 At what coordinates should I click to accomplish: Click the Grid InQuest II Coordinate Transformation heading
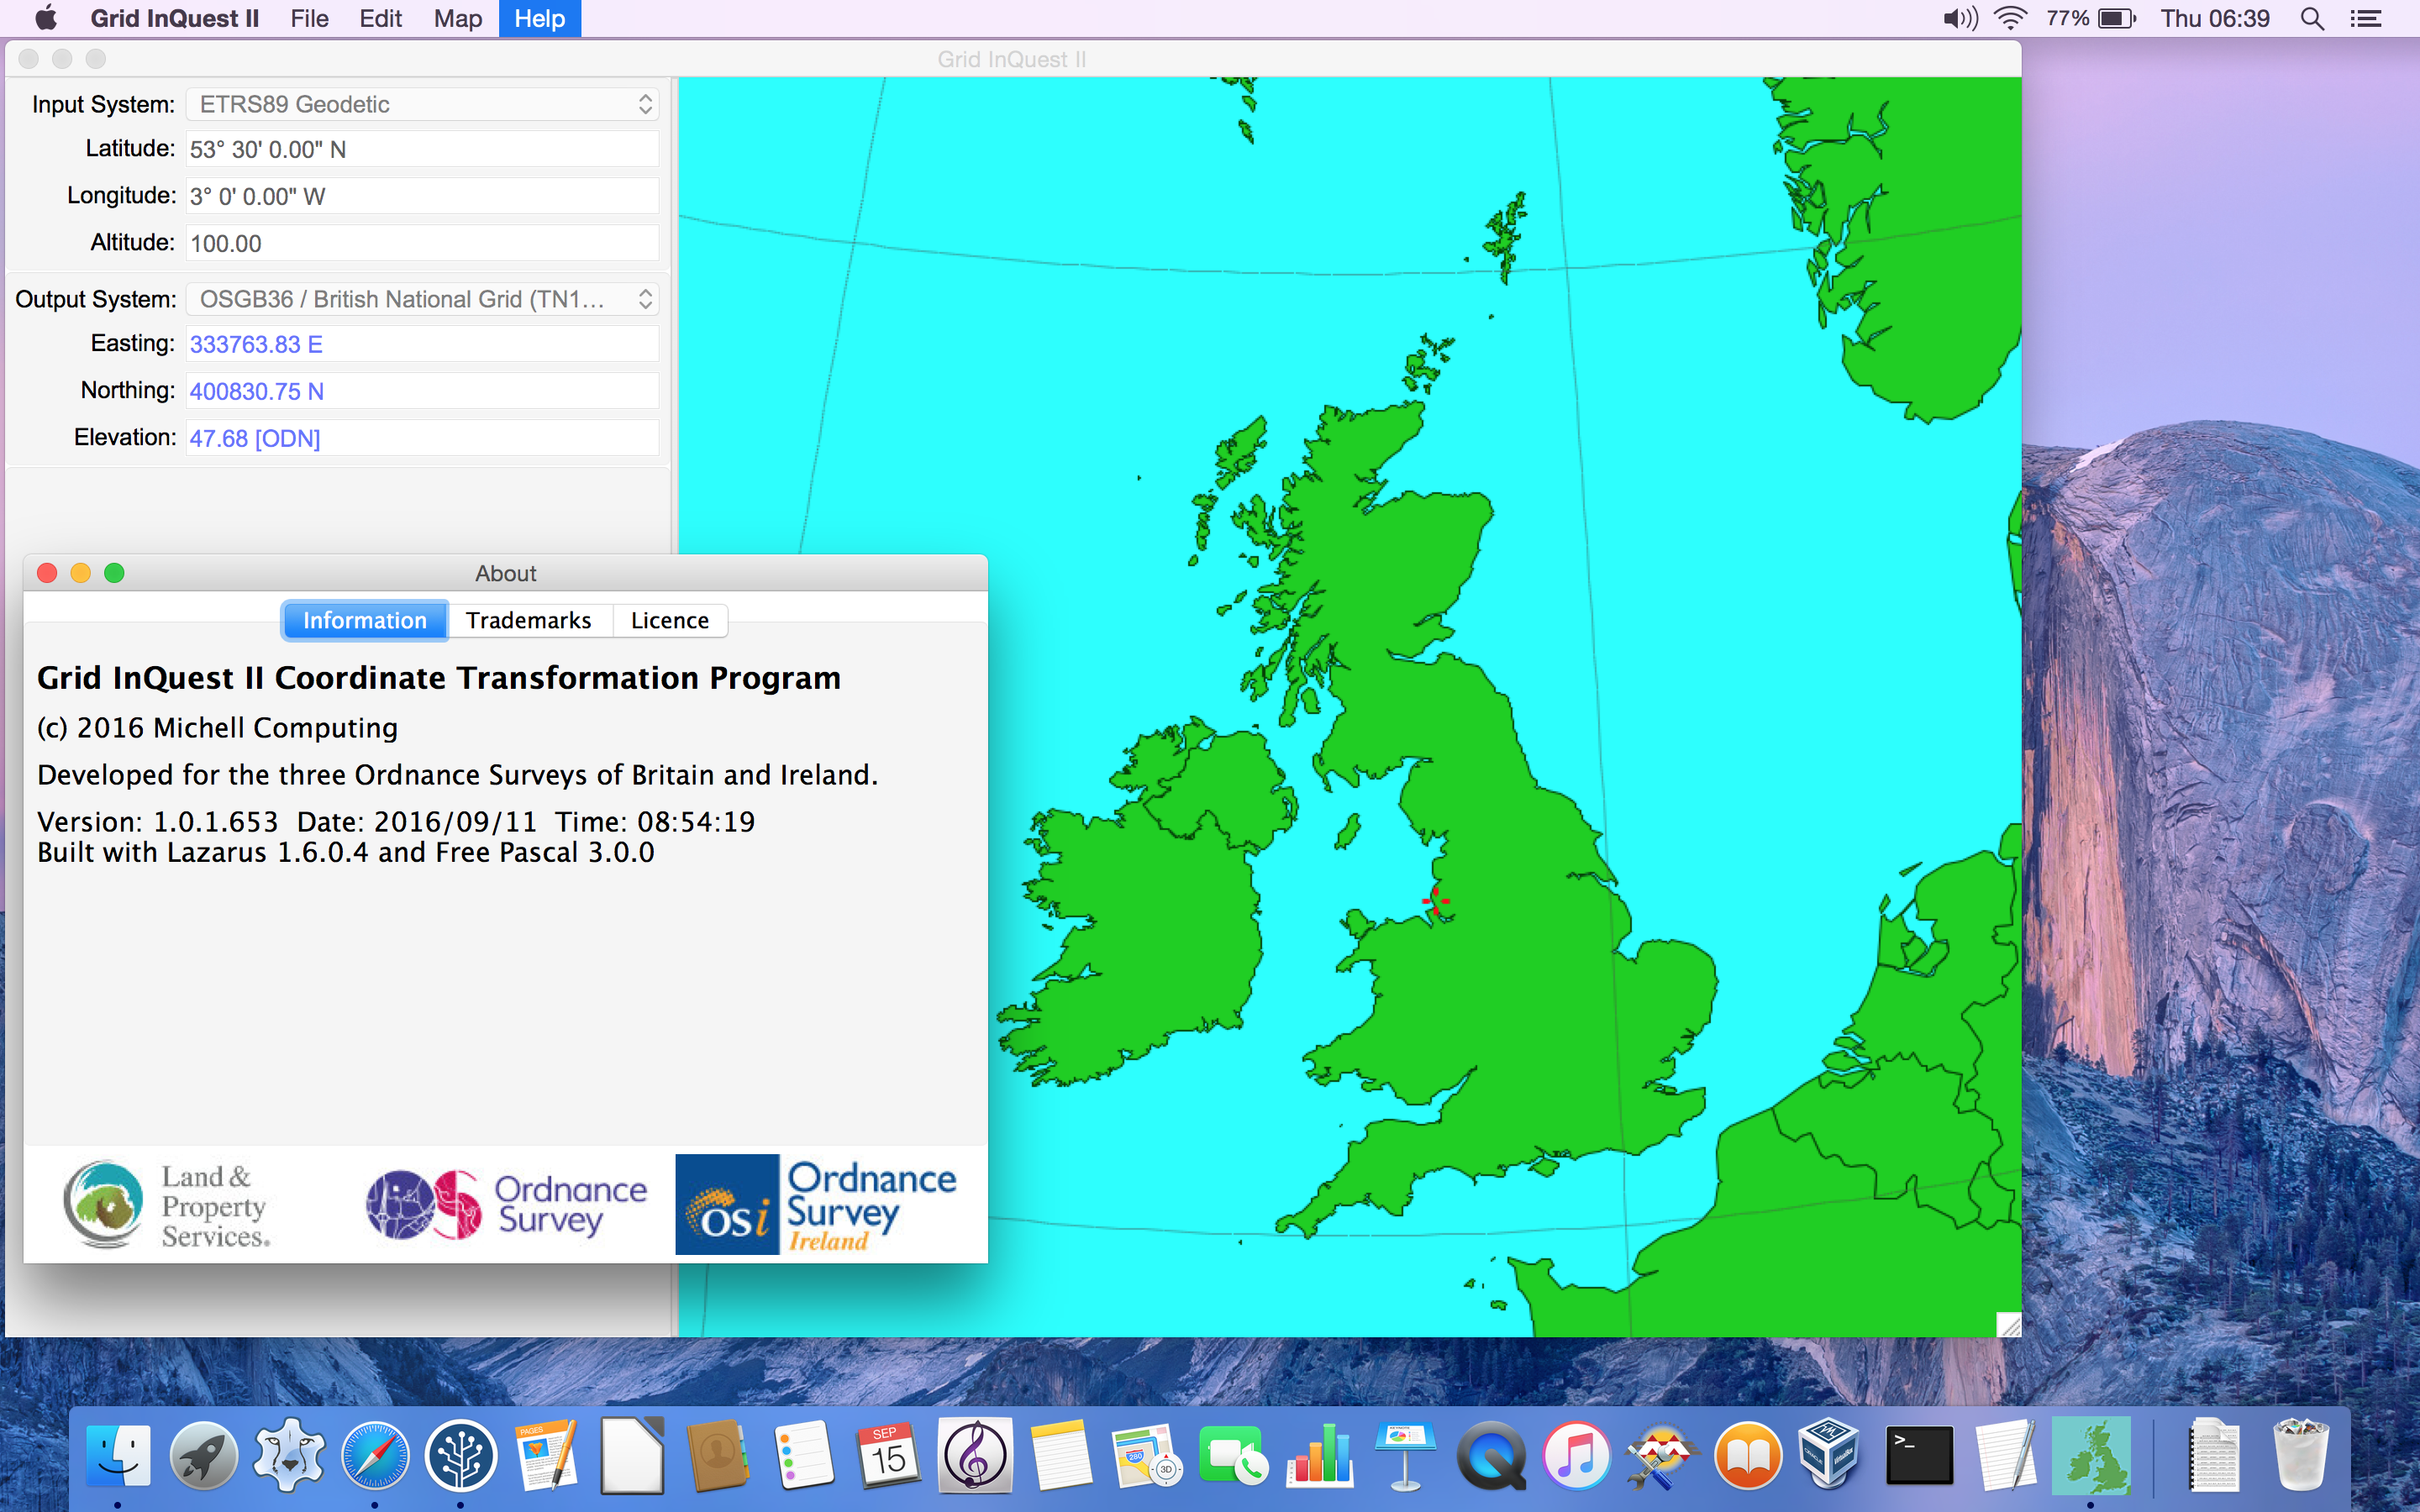438,678
